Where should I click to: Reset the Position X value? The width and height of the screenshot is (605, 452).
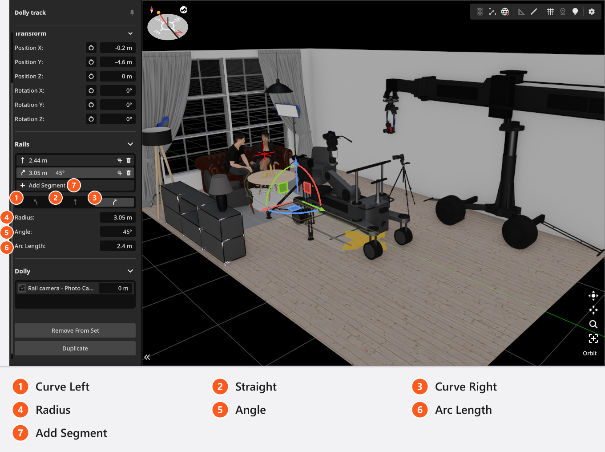point(91,48)
